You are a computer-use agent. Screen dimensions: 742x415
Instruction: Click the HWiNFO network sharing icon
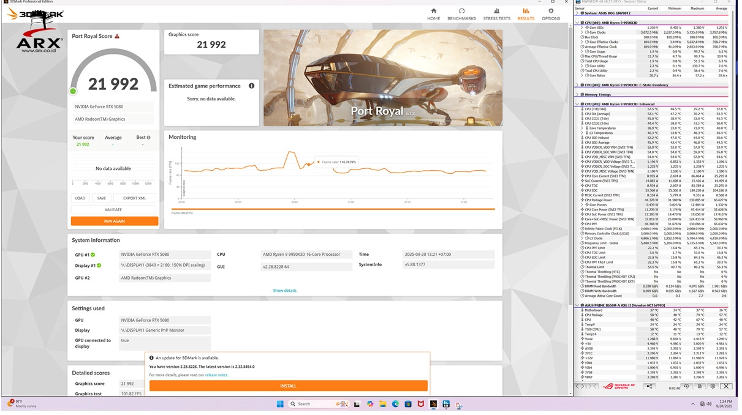[x=649, y=386]
